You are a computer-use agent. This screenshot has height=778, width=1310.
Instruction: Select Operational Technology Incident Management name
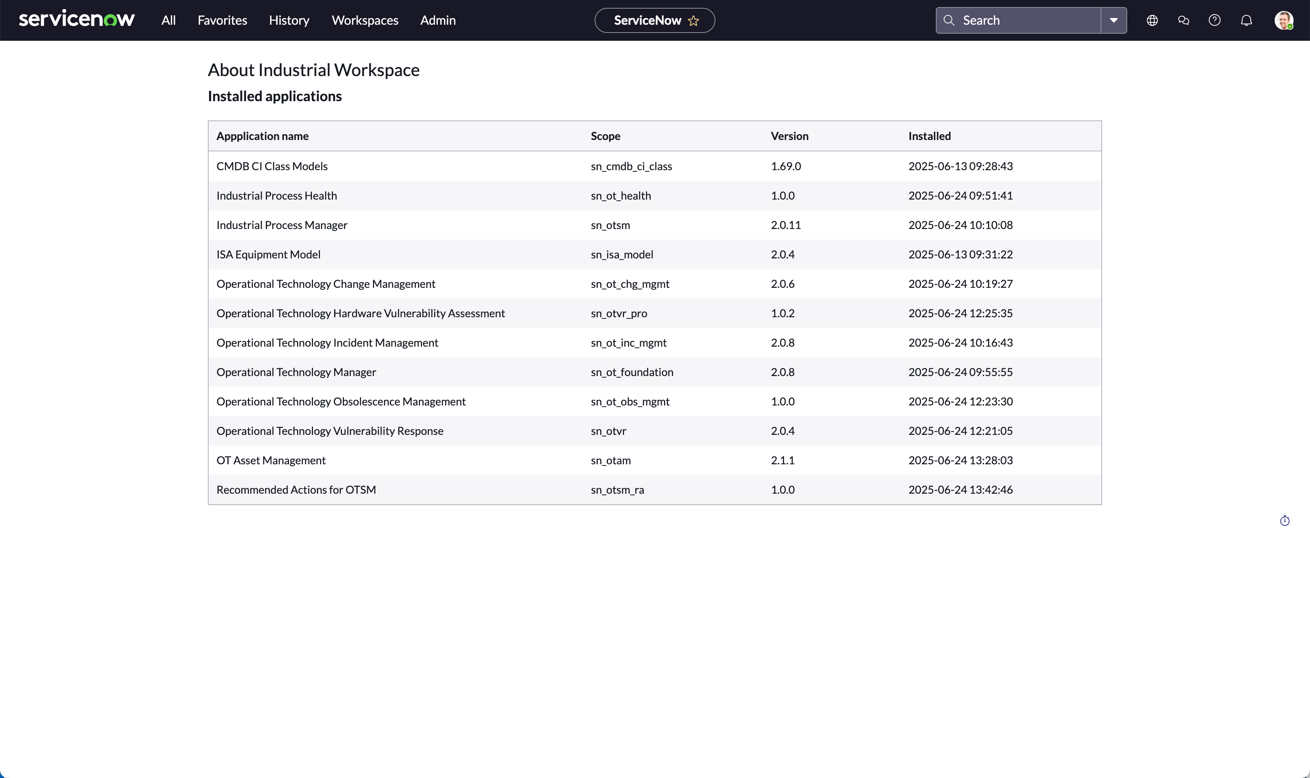tap(327, 342)
